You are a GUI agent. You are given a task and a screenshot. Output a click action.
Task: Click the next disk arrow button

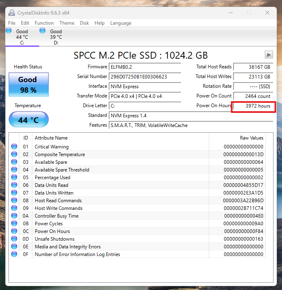tap(269, 55)
